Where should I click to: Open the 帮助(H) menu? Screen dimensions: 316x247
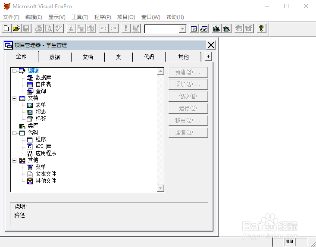click(x=175, y=17)
